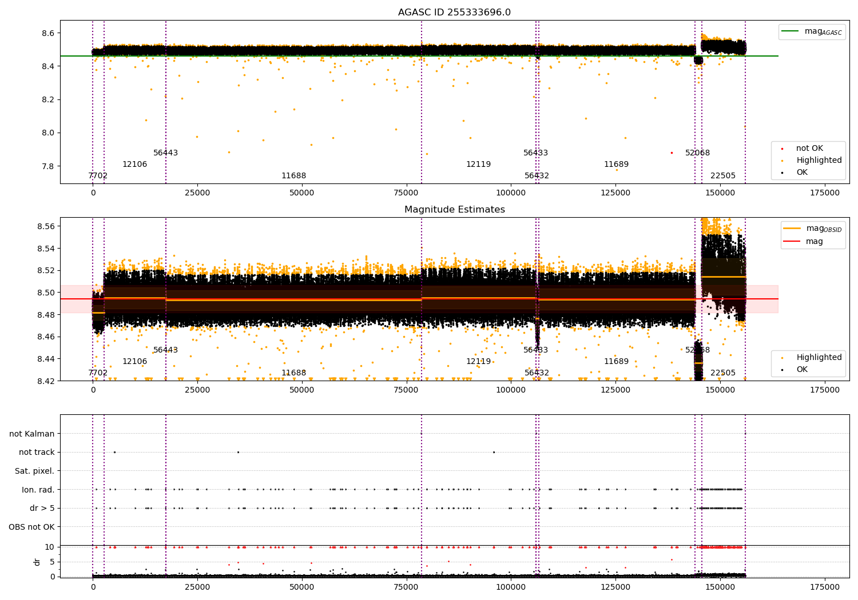Click the "OBS not OK" row label

click(x=32, y=527)
